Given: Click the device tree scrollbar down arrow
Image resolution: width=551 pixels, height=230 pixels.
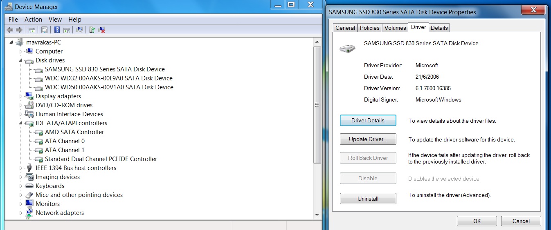Looking at the screenshot, I should [x=317, y=215].
